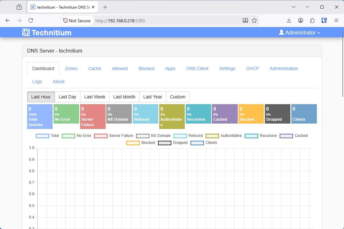Open the About tab

click(59, 82)
